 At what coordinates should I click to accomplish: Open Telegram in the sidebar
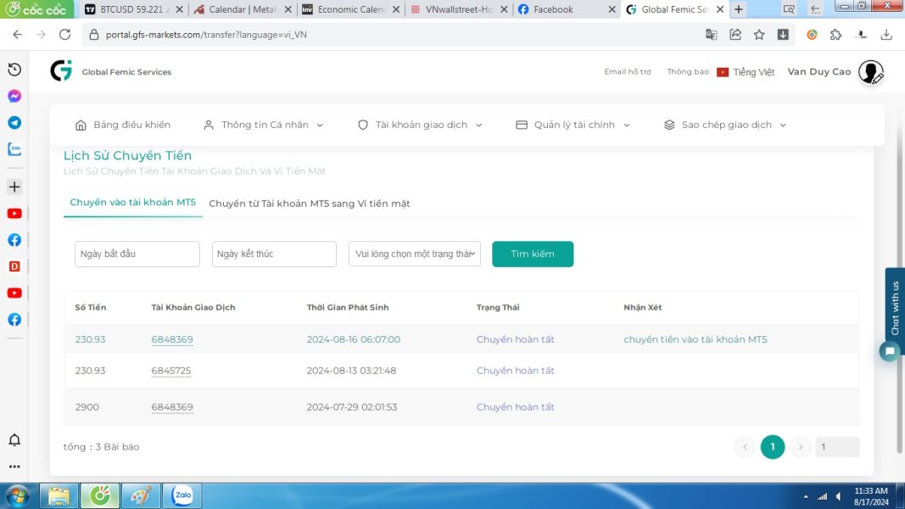click(14, 122)
